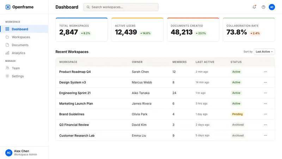Open Settings under Manage
282x159 pixels.
pyautogui.click(x=24, y=76)
